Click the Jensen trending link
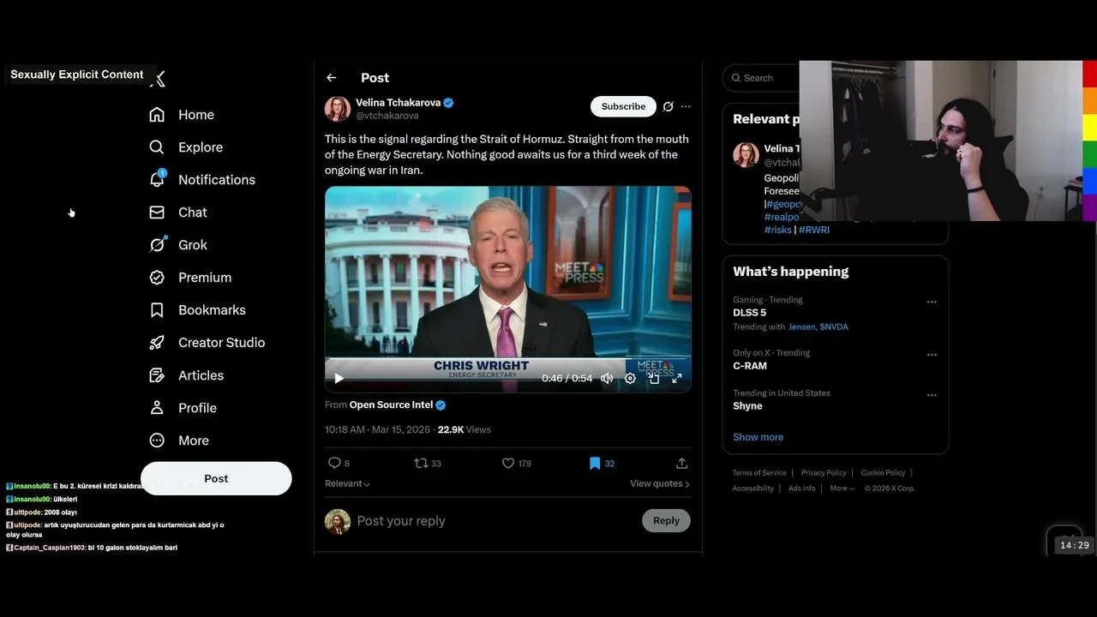Image resolution: width=1097 pixels, height=617 pixels. click(802, 326)
